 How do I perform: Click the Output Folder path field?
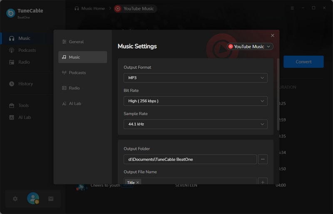(x=190, y=159)
